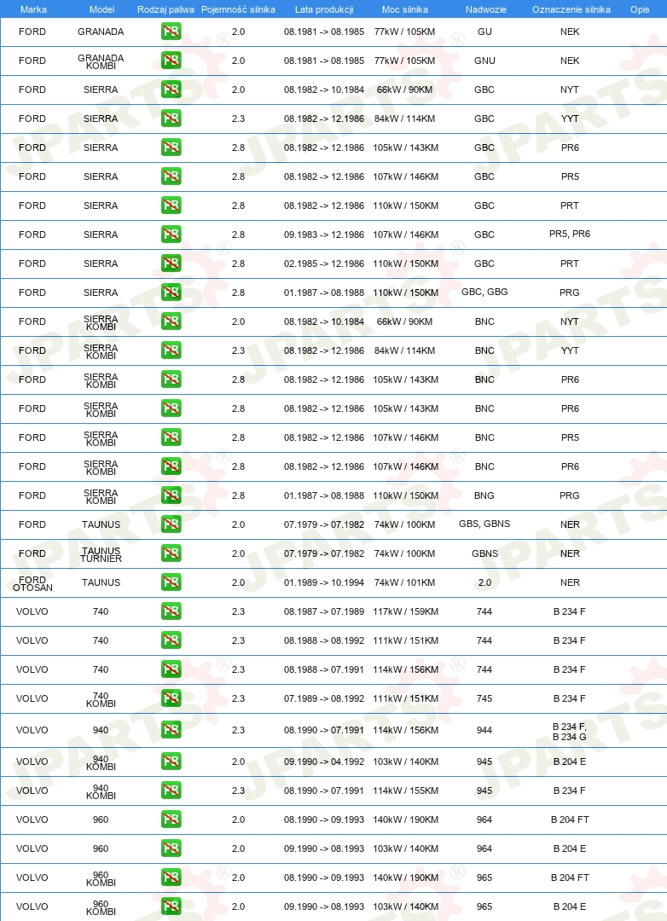Click the 745 body code cell

(484, 698)
